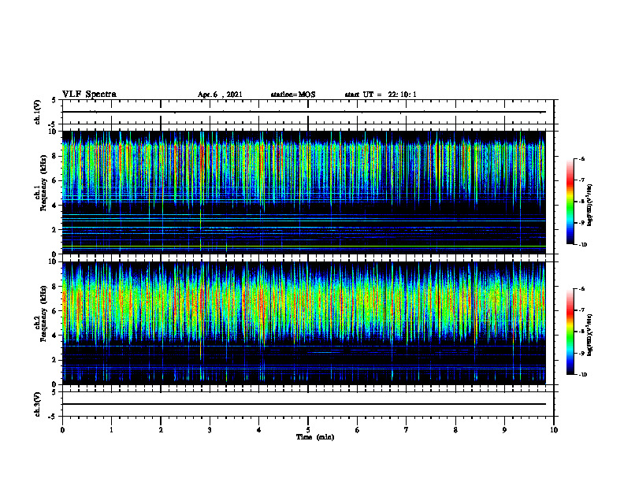Click the "ch.3(V)" axis label

pyautogui.click(x=37, y=404)
